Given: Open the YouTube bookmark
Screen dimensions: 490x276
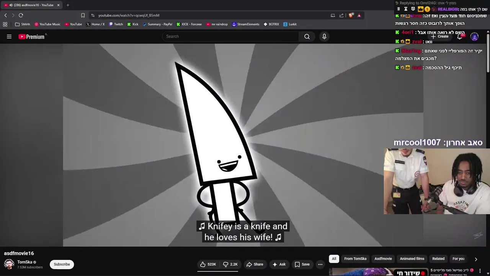Looking at the screenshot, I should (73, 24).
